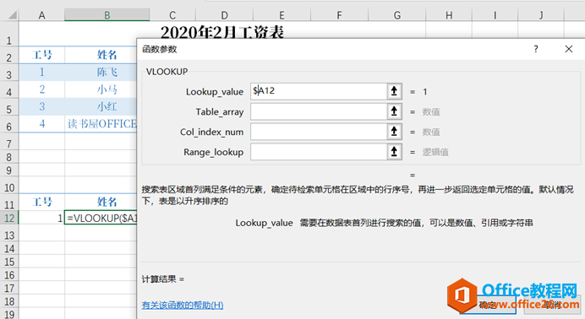Click 姓名 header in row 11
Viewport: 585px width, 319px height.
point(101,203)
